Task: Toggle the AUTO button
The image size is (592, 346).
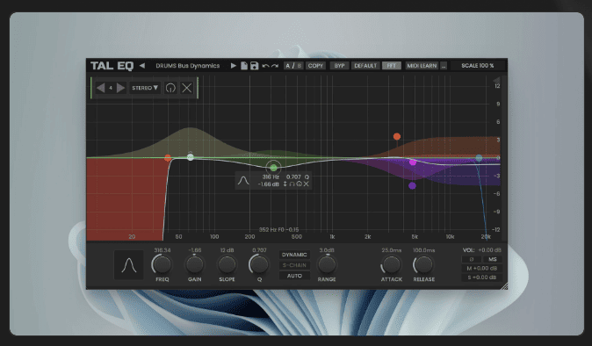Action: [x=294, y=276]
